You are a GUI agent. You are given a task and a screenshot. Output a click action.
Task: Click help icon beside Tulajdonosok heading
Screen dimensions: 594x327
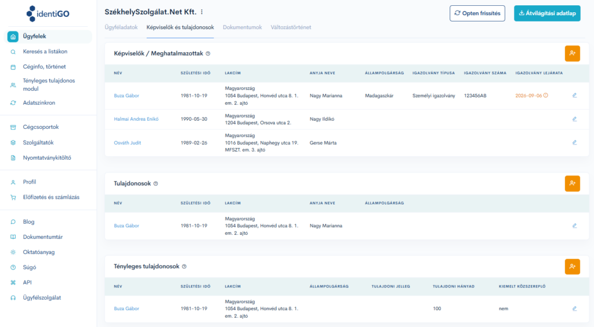pyautogui.click(x=155, y=184)
